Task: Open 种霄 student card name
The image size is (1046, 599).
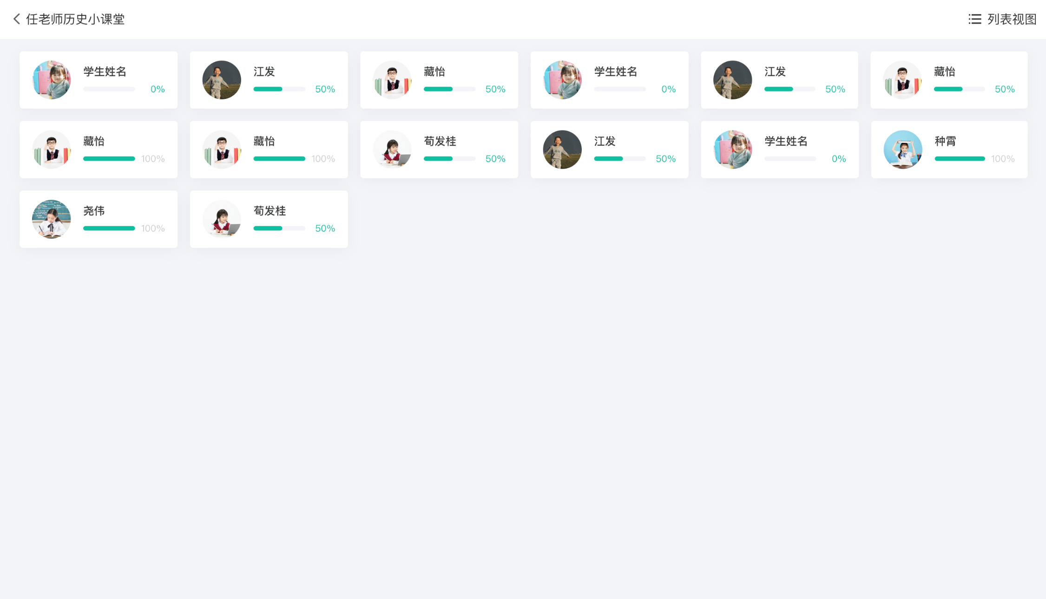Action: [945, 141]
